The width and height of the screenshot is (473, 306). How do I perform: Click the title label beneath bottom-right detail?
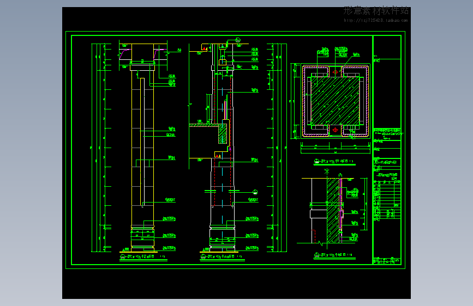click(334, 255)
